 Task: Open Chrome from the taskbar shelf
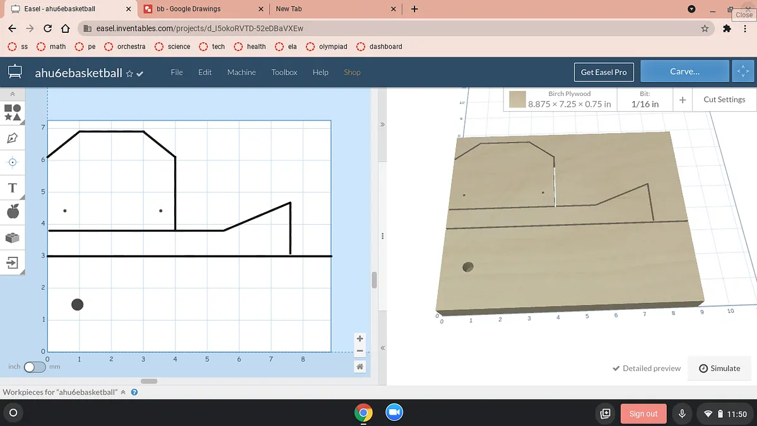pyautogui.click(x=363, y=413)
